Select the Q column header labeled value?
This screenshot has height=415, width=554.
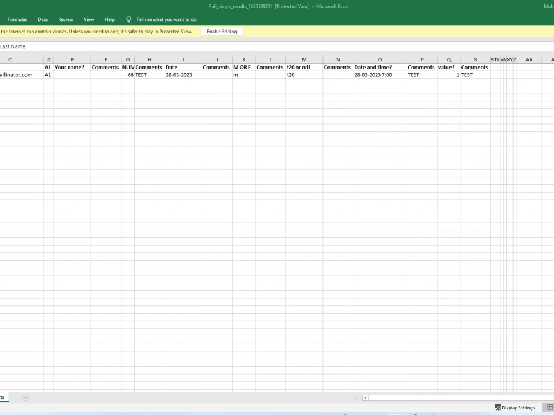(449, 59)
